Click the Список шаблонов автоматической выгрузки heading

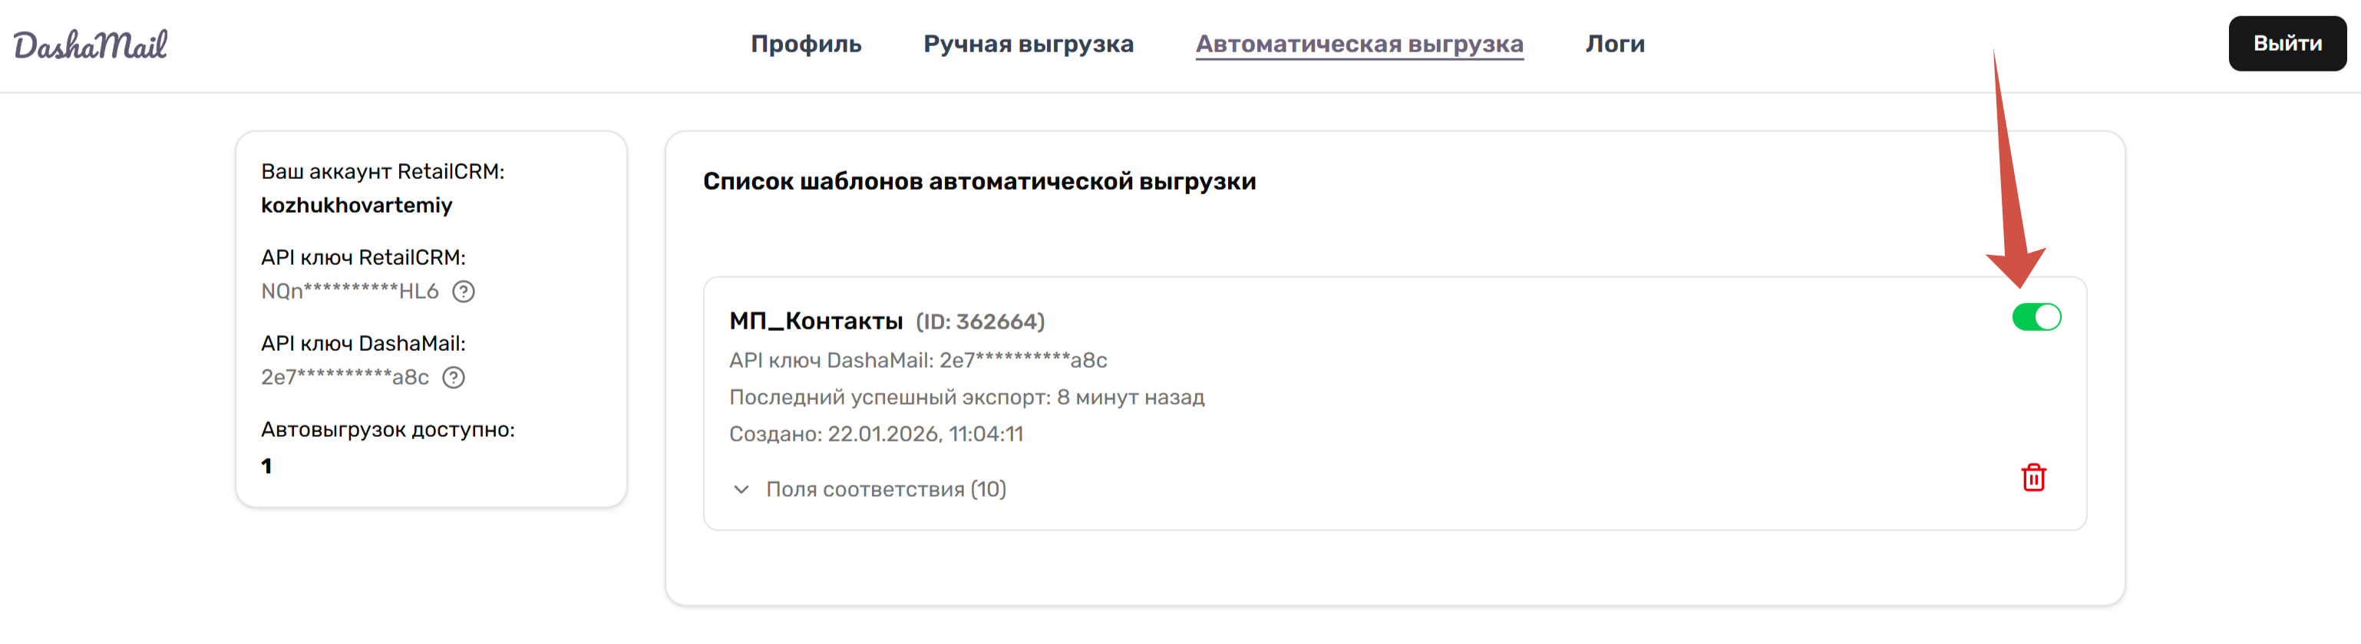[x=979, y=181]
